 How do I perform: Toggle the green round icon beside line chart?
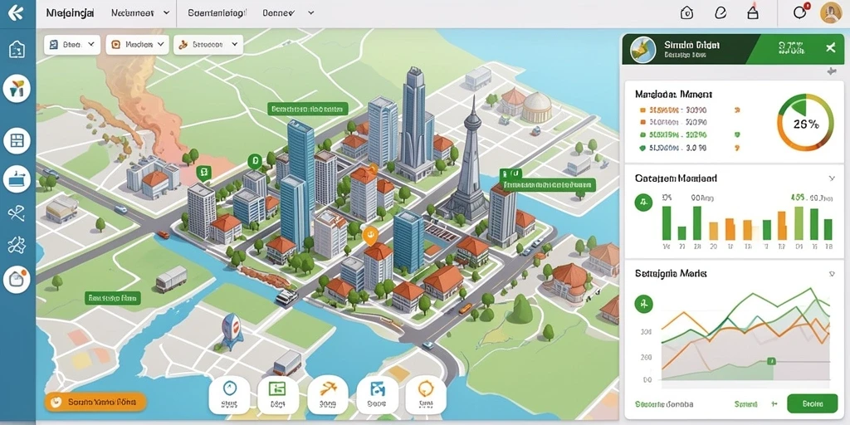click(643, 304)
